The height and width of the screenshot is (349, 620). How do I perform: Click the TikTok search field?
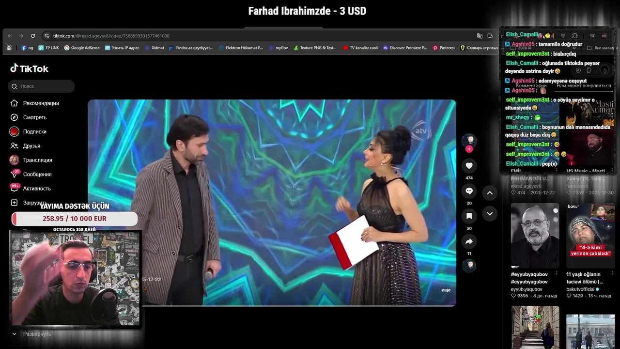coord(41,86)
